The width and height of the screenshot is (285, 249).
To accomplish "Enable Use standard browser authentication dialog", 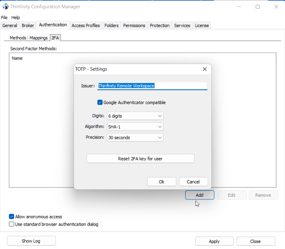I will coord(11,224).
